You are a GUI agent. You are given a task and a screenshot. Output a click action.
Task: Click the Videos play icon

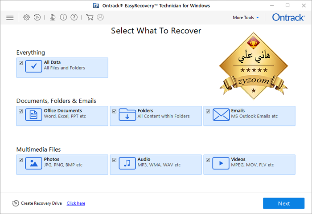(221, 163)
